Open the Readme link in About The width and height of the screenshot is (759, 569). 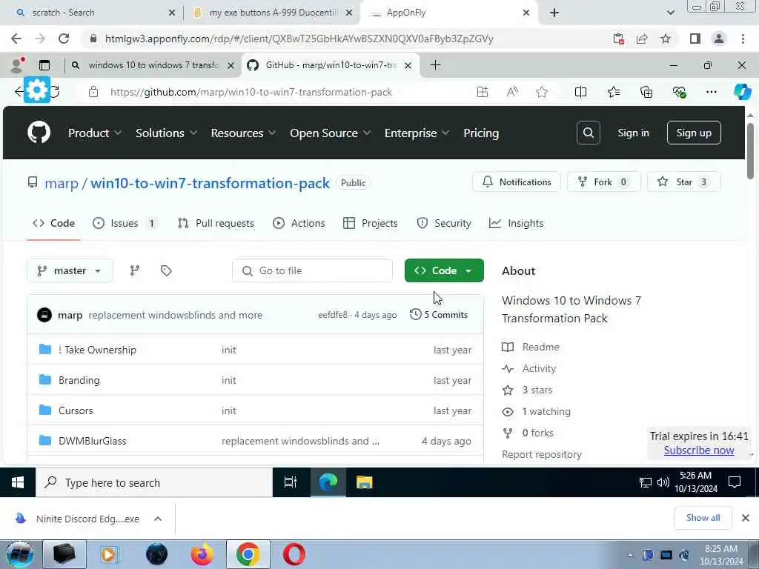click(x=540, y=347)
